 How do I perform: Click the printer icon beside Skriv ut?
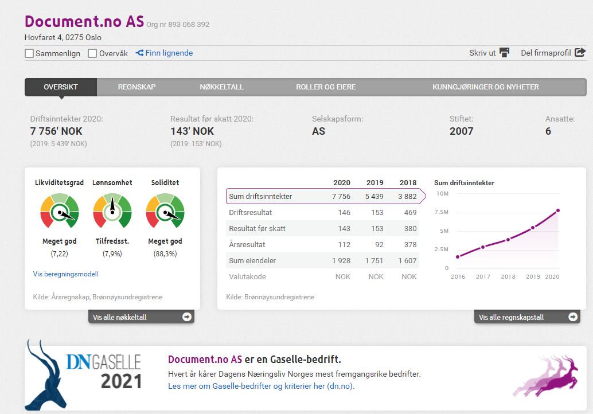(504, 53)
